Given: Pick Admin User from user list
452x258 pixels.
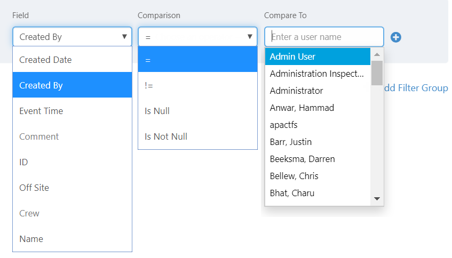Looking at the screenshot, I should (318, 57).
